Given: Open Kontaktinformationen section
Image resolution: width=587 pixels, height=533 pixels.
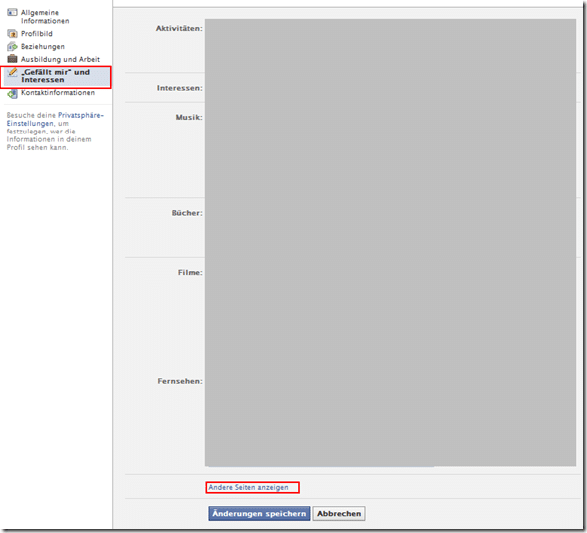Looking at the screenshot, I should click(x=58, y=92).
